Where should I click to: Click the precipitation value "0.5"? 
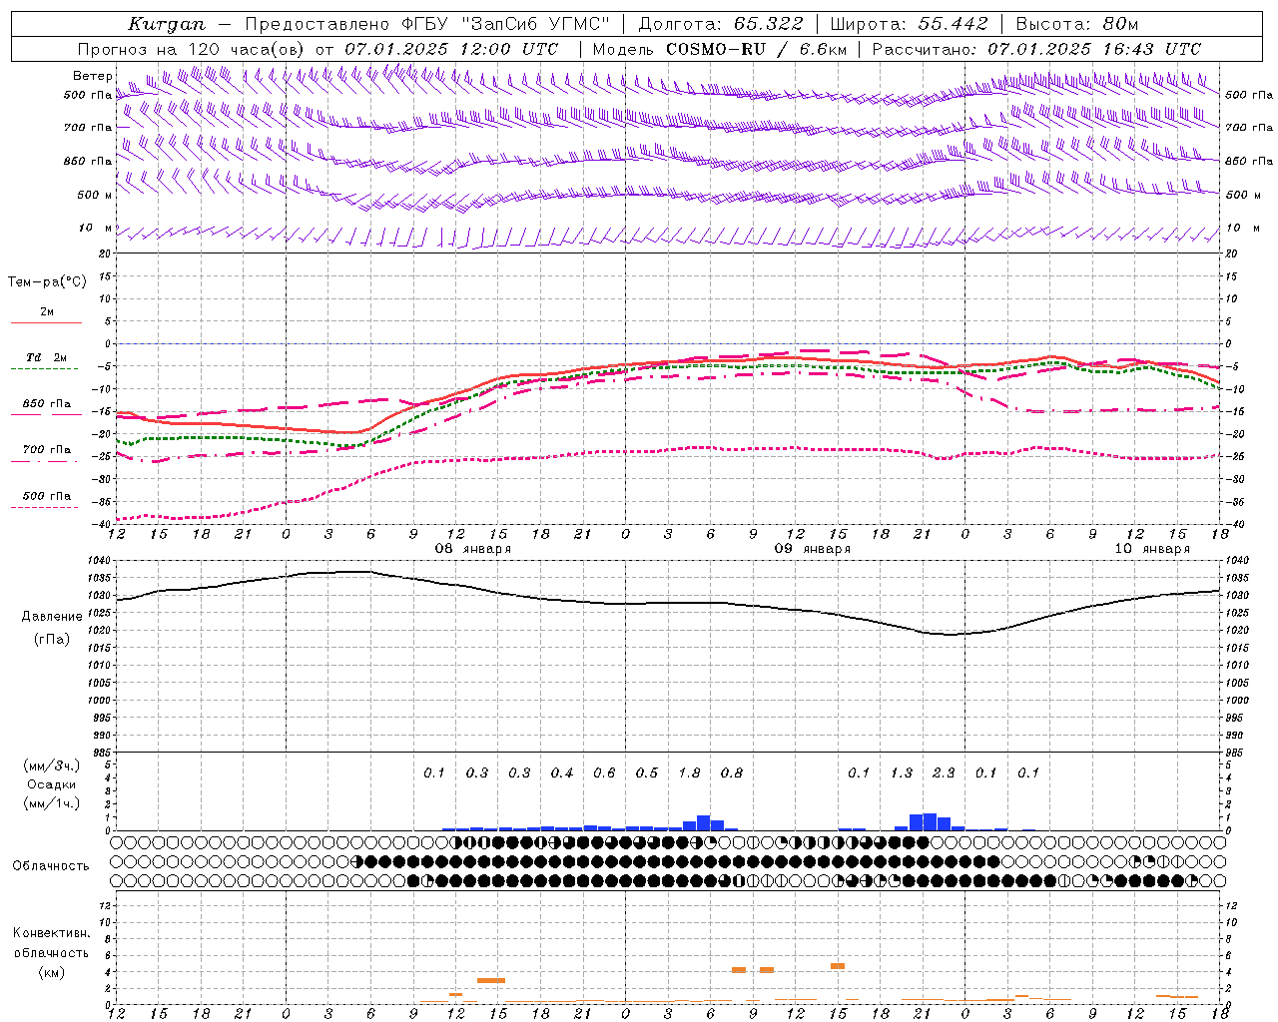tap(647, 773)
